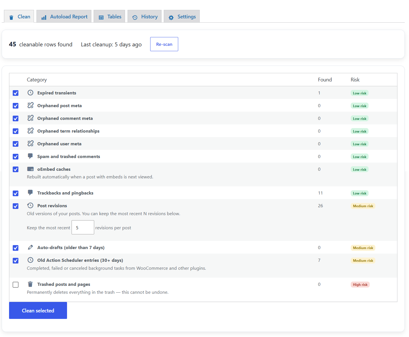409x337 pixels.
Task: Click speech bubble icon beside Trackbacks and pingbacks
Action: (x=30, y=193)
